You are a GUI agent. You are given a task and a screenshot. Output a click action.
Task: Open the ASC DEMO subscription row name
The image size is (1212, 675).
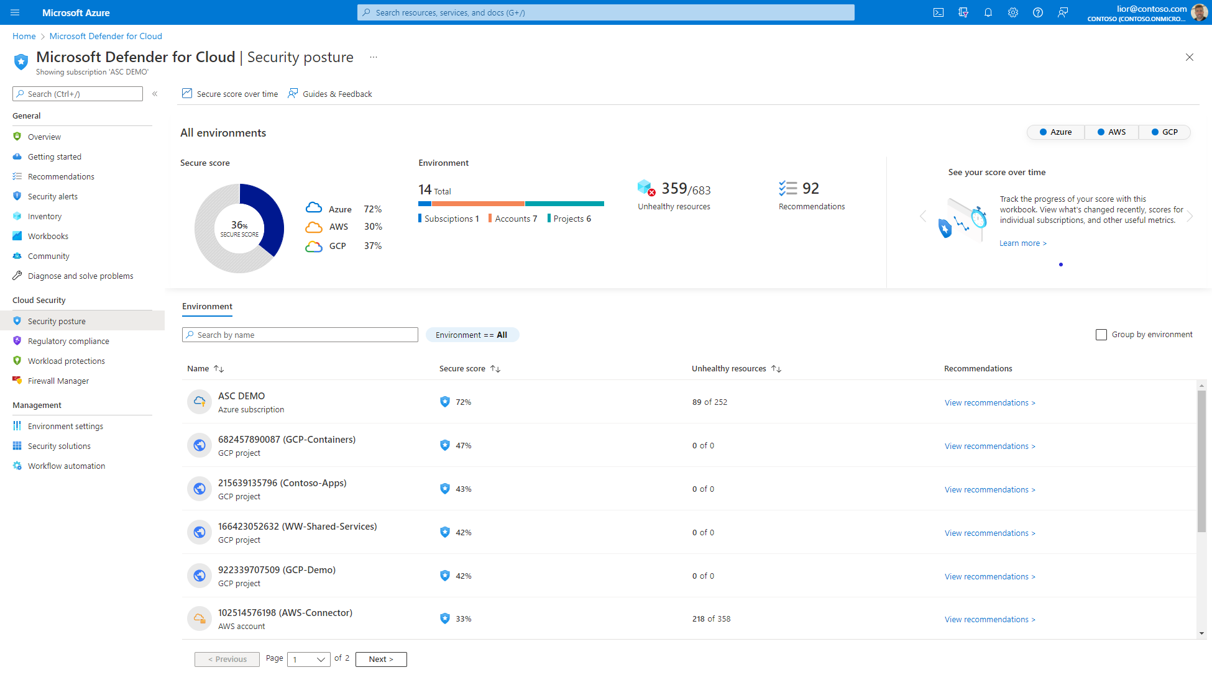[241, 396]
